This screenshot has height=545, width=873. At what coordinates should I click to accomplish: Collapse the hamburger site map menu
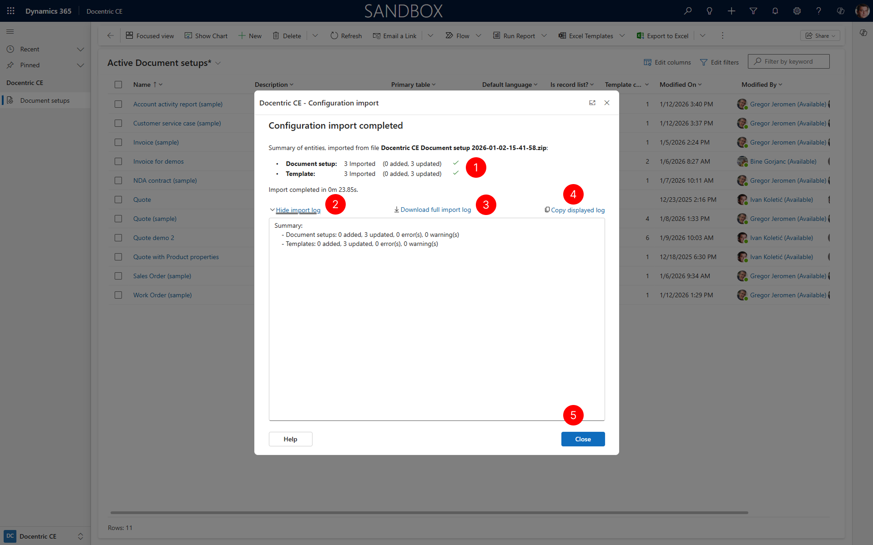(x=10, y=31)
